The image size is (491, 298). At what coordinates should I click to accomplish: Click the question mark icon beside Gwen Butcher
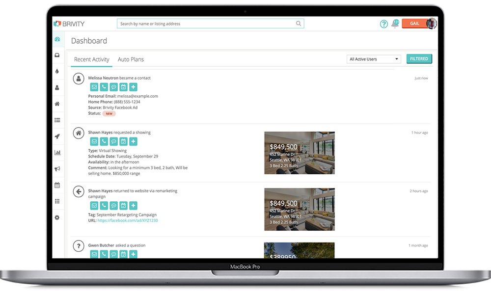click(x=79, y=246)
